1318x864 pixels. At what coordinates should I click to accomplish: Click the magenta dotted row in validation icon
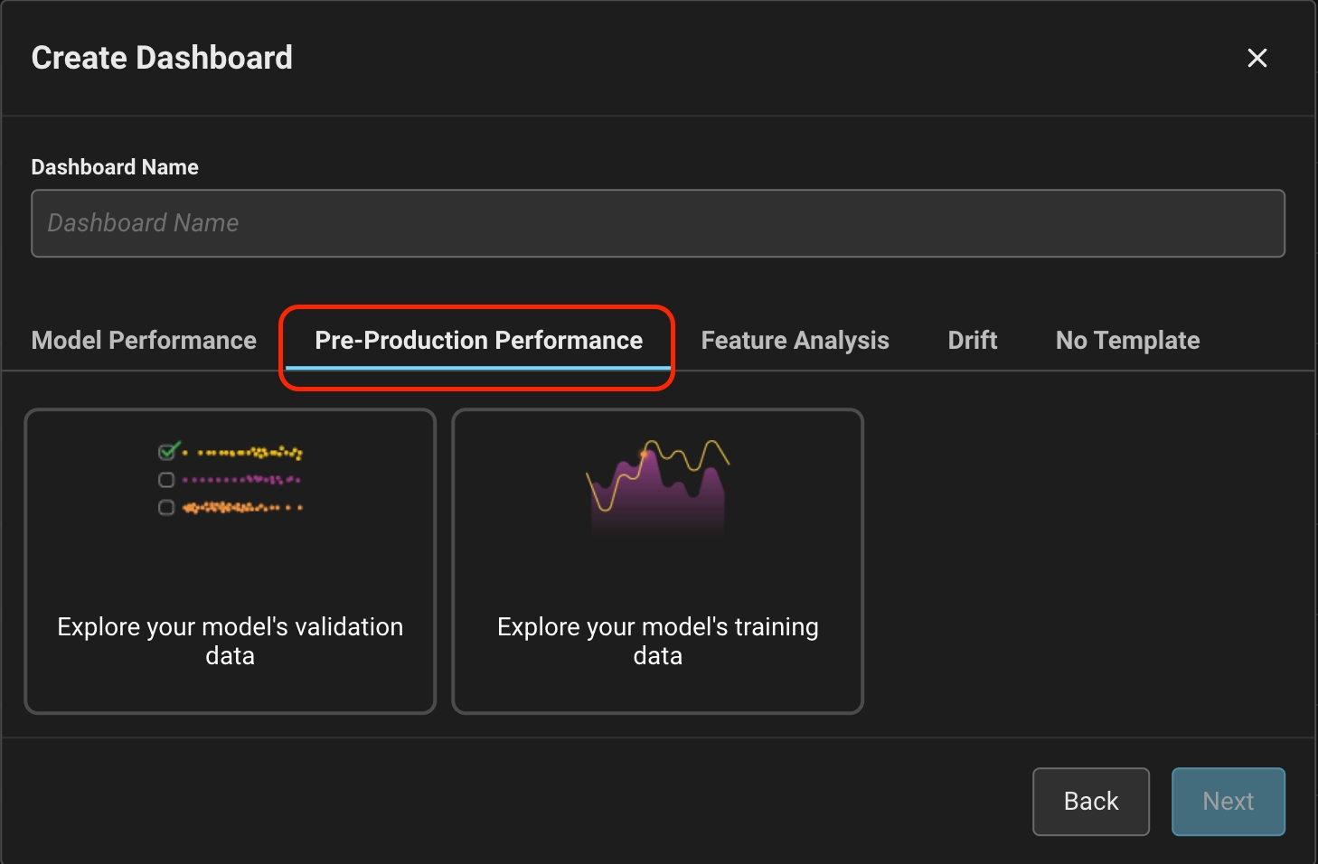(241, 480)
